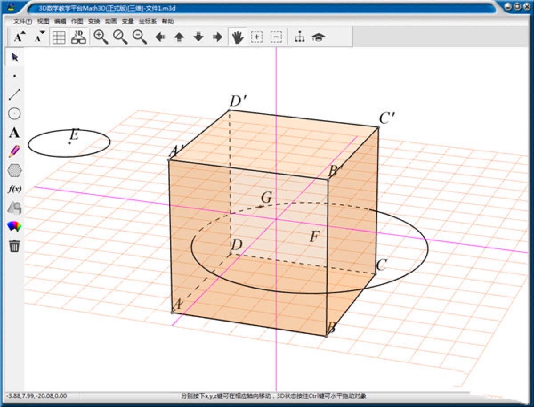
Task: Select the line segment tool
Action: point(14,94)
